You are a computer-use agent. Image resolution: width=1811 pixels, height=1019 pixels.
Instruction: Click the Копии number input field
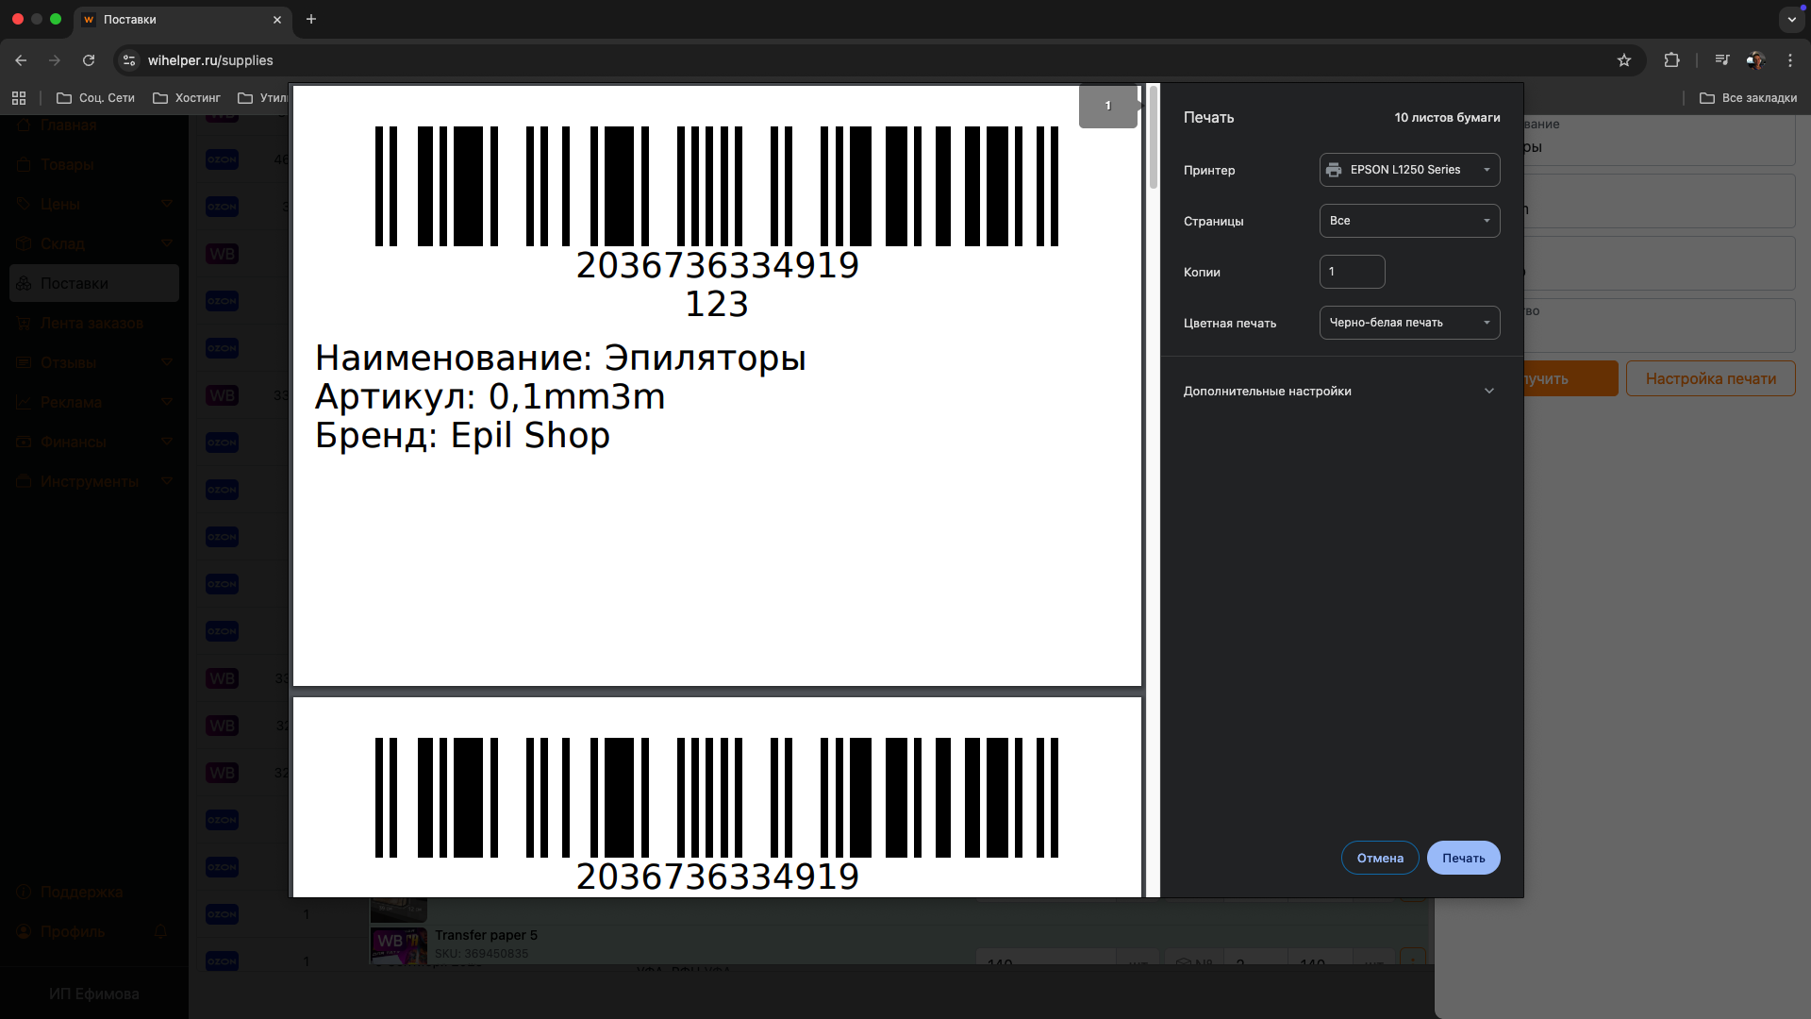(1352, 272)
